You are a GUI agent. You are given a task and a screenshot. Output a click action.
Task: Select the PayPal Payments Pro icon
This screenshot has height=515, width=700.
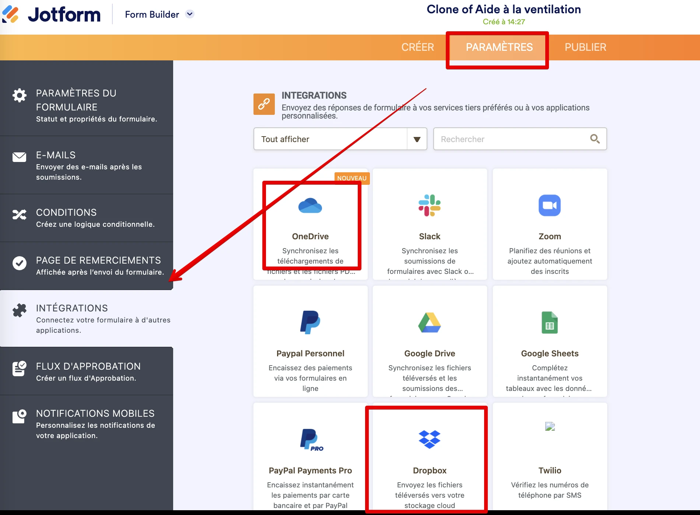coord(311,440)
